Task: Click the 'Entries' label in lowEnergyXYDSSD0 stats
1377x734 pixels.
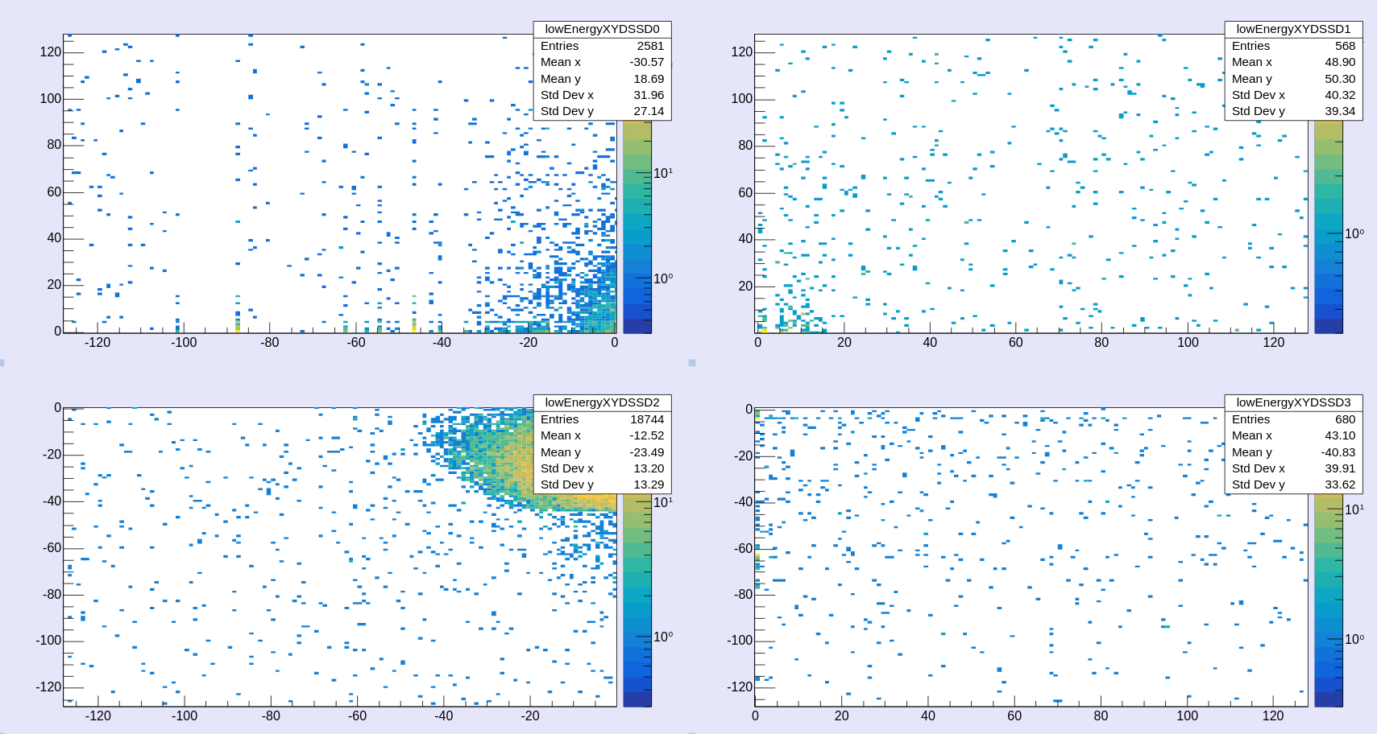Action: click(x=559, y=46)
